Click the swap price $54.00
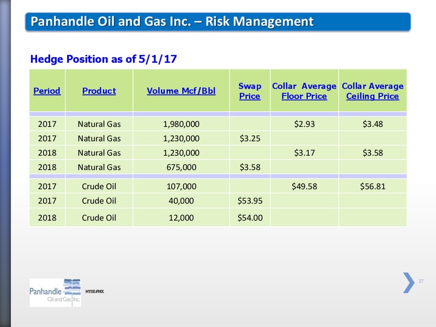The height and width of the screenshot is (327, 436). (250, 217)
